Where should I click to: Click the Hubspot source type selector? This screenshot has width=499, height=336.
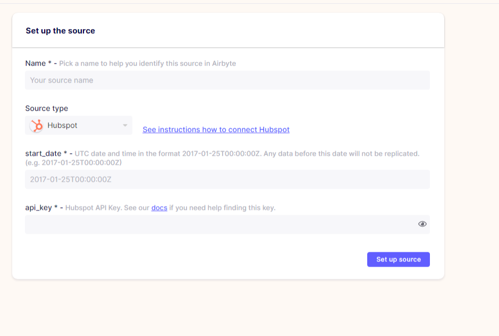coord(79,125)
